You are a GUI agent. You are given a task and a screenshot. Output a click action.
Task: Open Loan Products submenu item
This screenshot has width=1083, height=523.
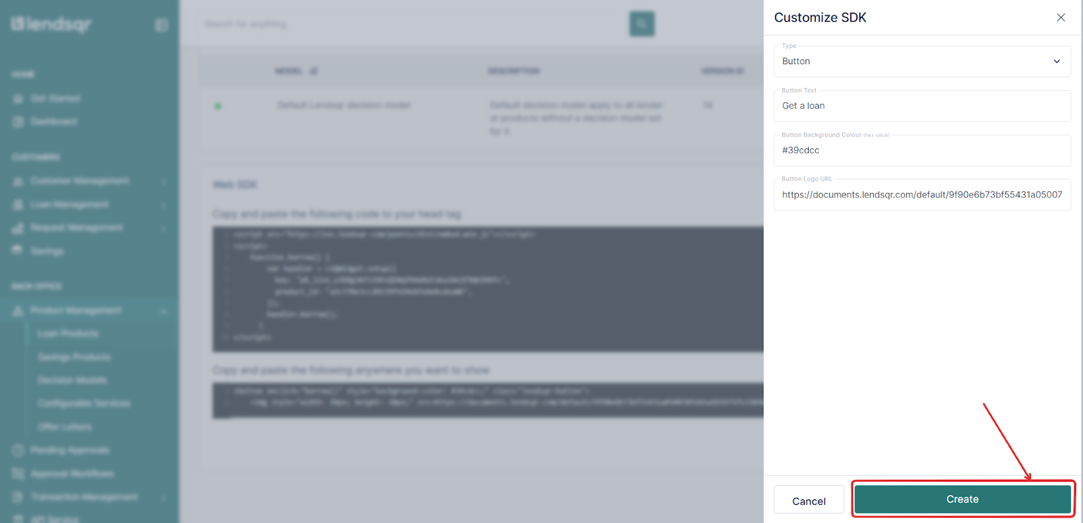click(68, 334)
